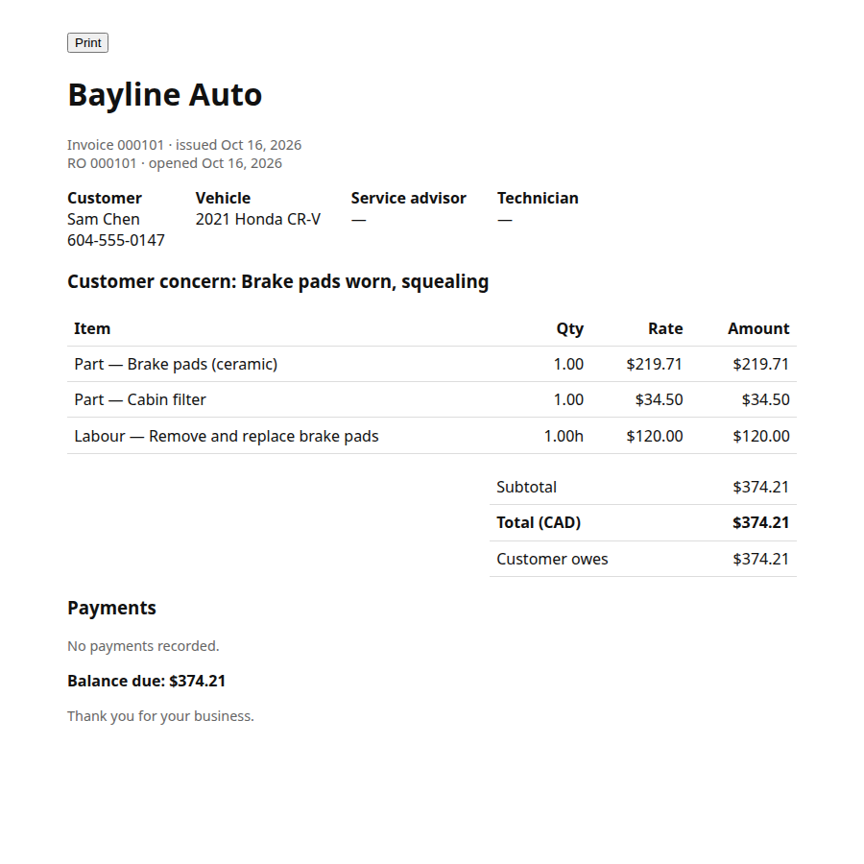The width and height of the screenshot is (864, 864).
Task: Click the Balance due: $374.21 line
Action: (147, 681)
